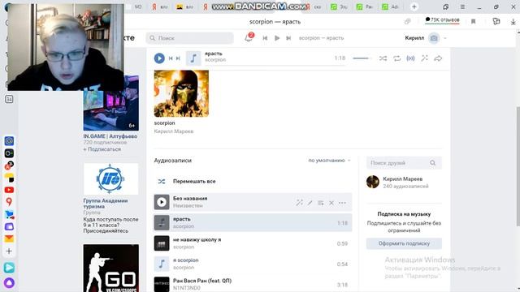Screen dimensions: 520x292
Task: Click the scorpion — ярасть header track title
Action: (322, 38)
